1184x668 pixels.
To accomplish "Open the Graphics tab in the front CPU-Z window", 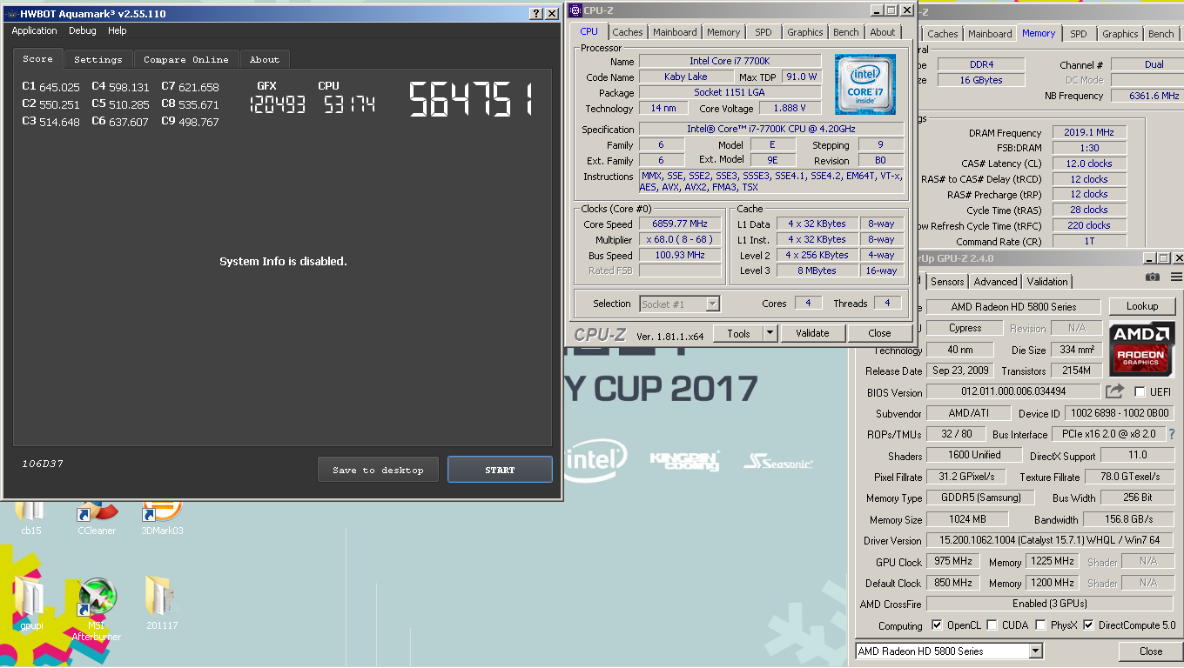I will (x=804, y=32).
